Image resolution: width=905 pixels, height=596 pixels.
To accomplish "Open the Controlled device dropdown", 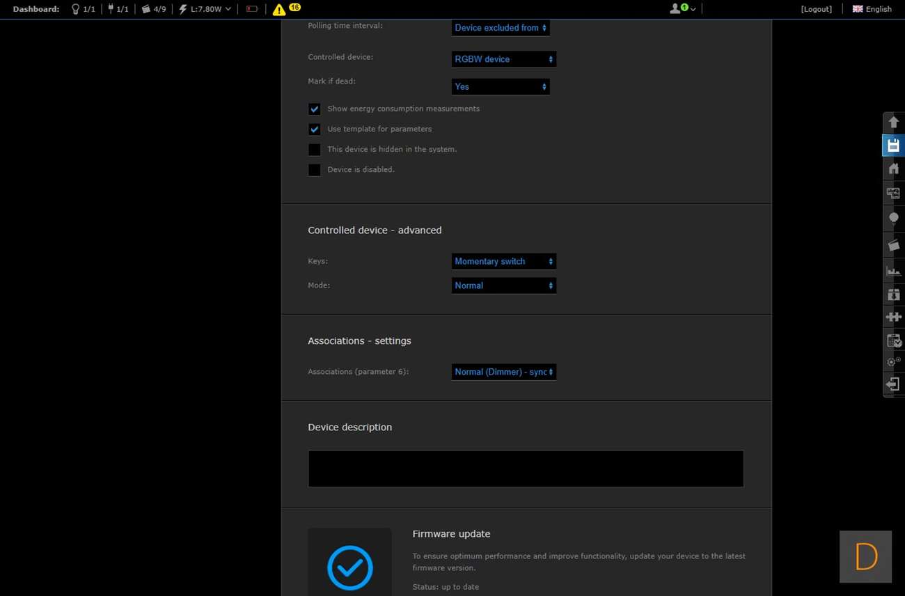I will tap(503, 59).
